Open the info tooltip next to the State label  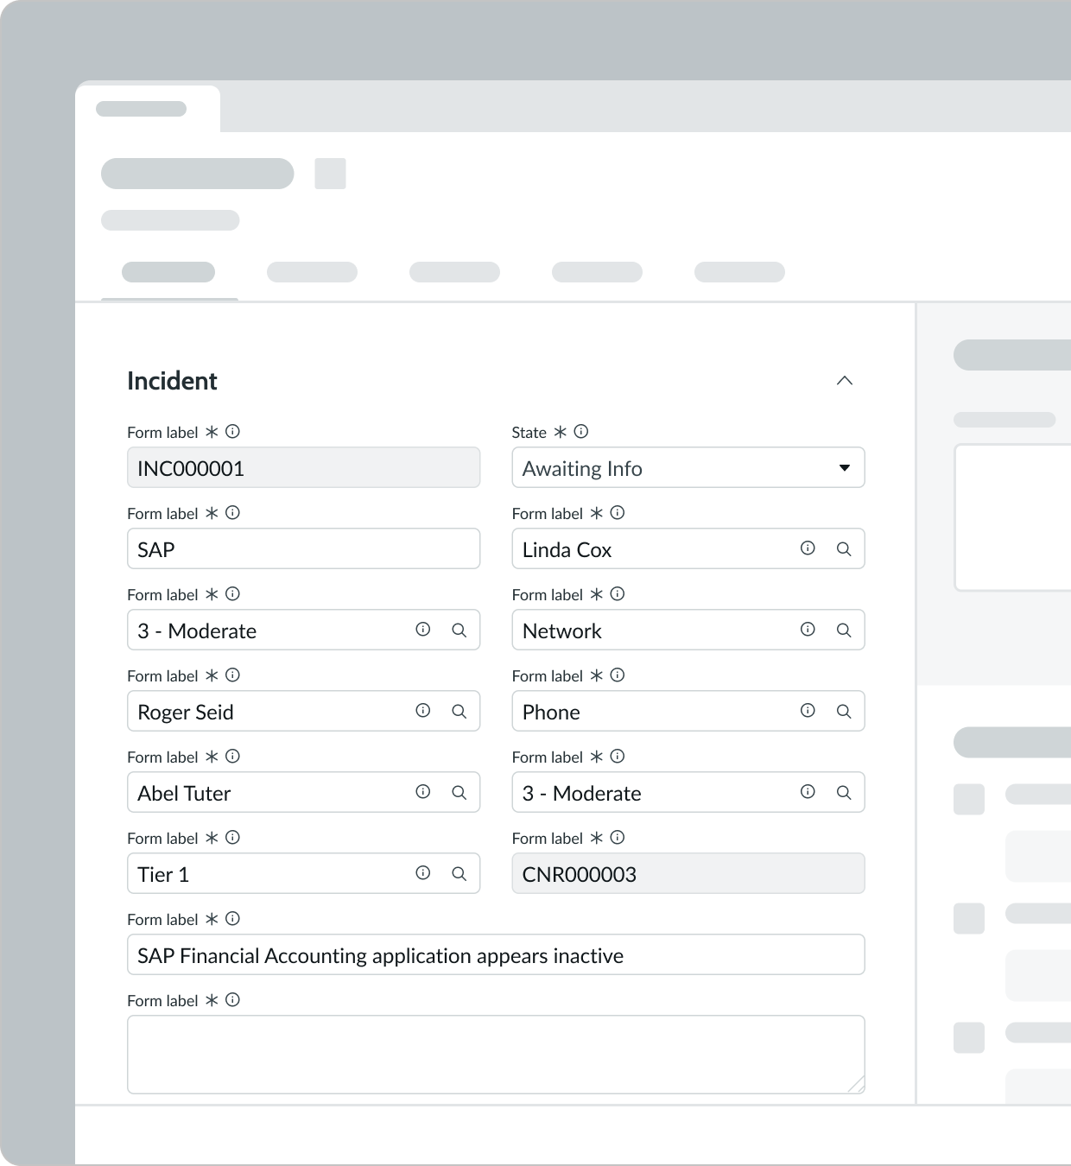(580, 432)
